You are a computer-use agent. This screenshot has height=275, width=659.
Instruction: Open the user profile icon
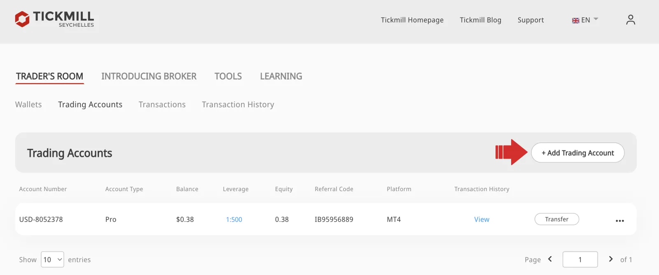tap(631, 20)
